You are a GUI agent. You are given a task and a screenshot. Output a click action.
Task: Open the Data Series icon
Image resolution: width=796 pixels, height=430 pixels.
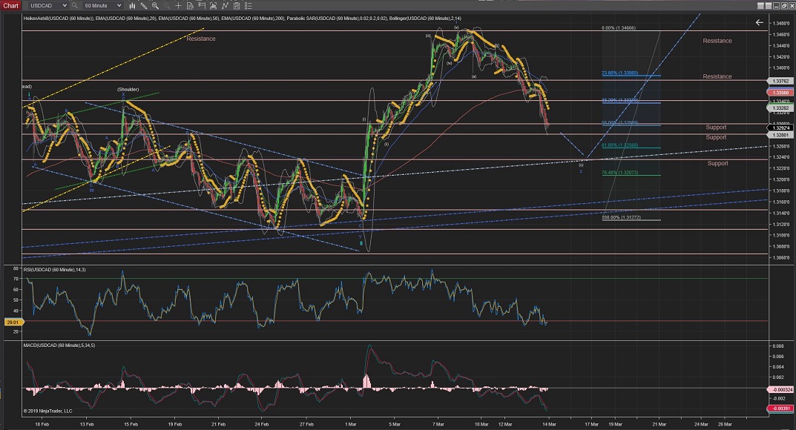[x=213, y=6]
